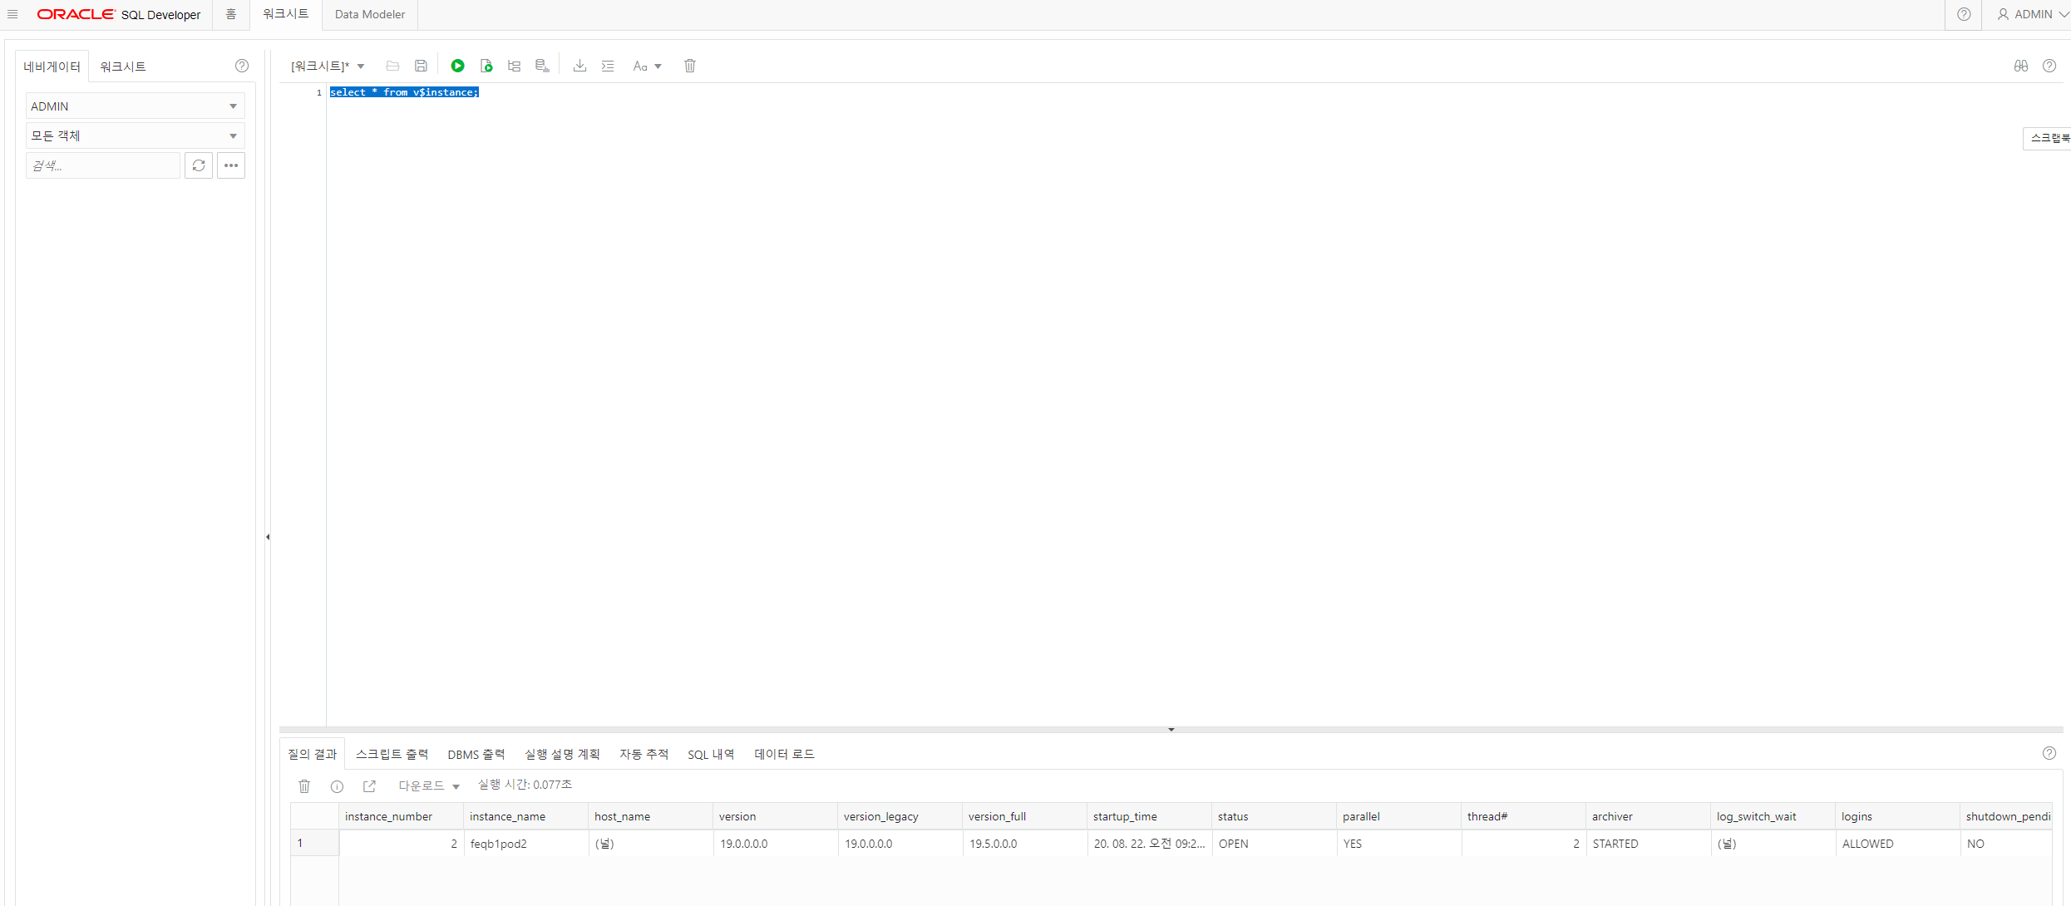The height and width of the screenshot is (906, 2071).
Task: Open the binoculars search icon at the top right
Action: [x=2021, y=66]
